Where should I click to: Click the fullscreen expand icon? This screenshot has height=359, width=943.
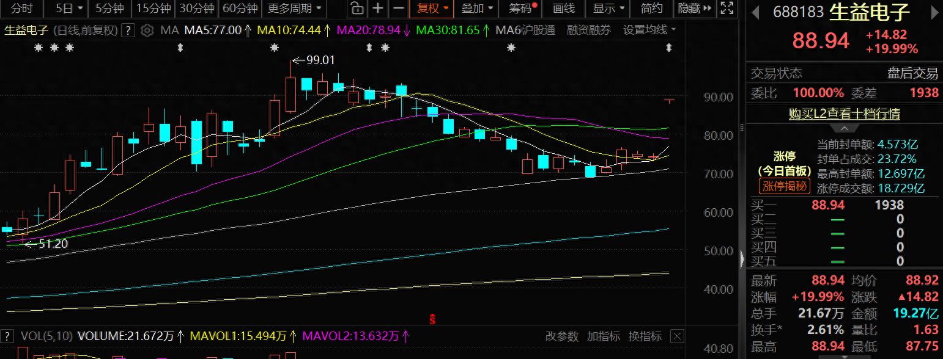[x=727, y=9]
